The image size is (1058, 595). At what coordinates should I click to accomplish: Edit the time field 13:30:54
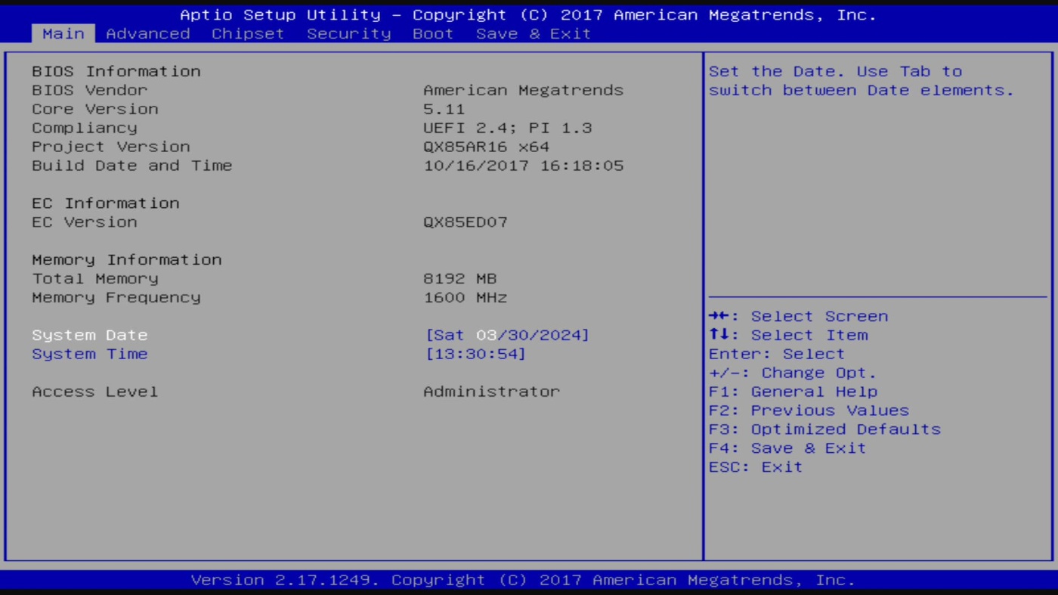click(475, 354)
